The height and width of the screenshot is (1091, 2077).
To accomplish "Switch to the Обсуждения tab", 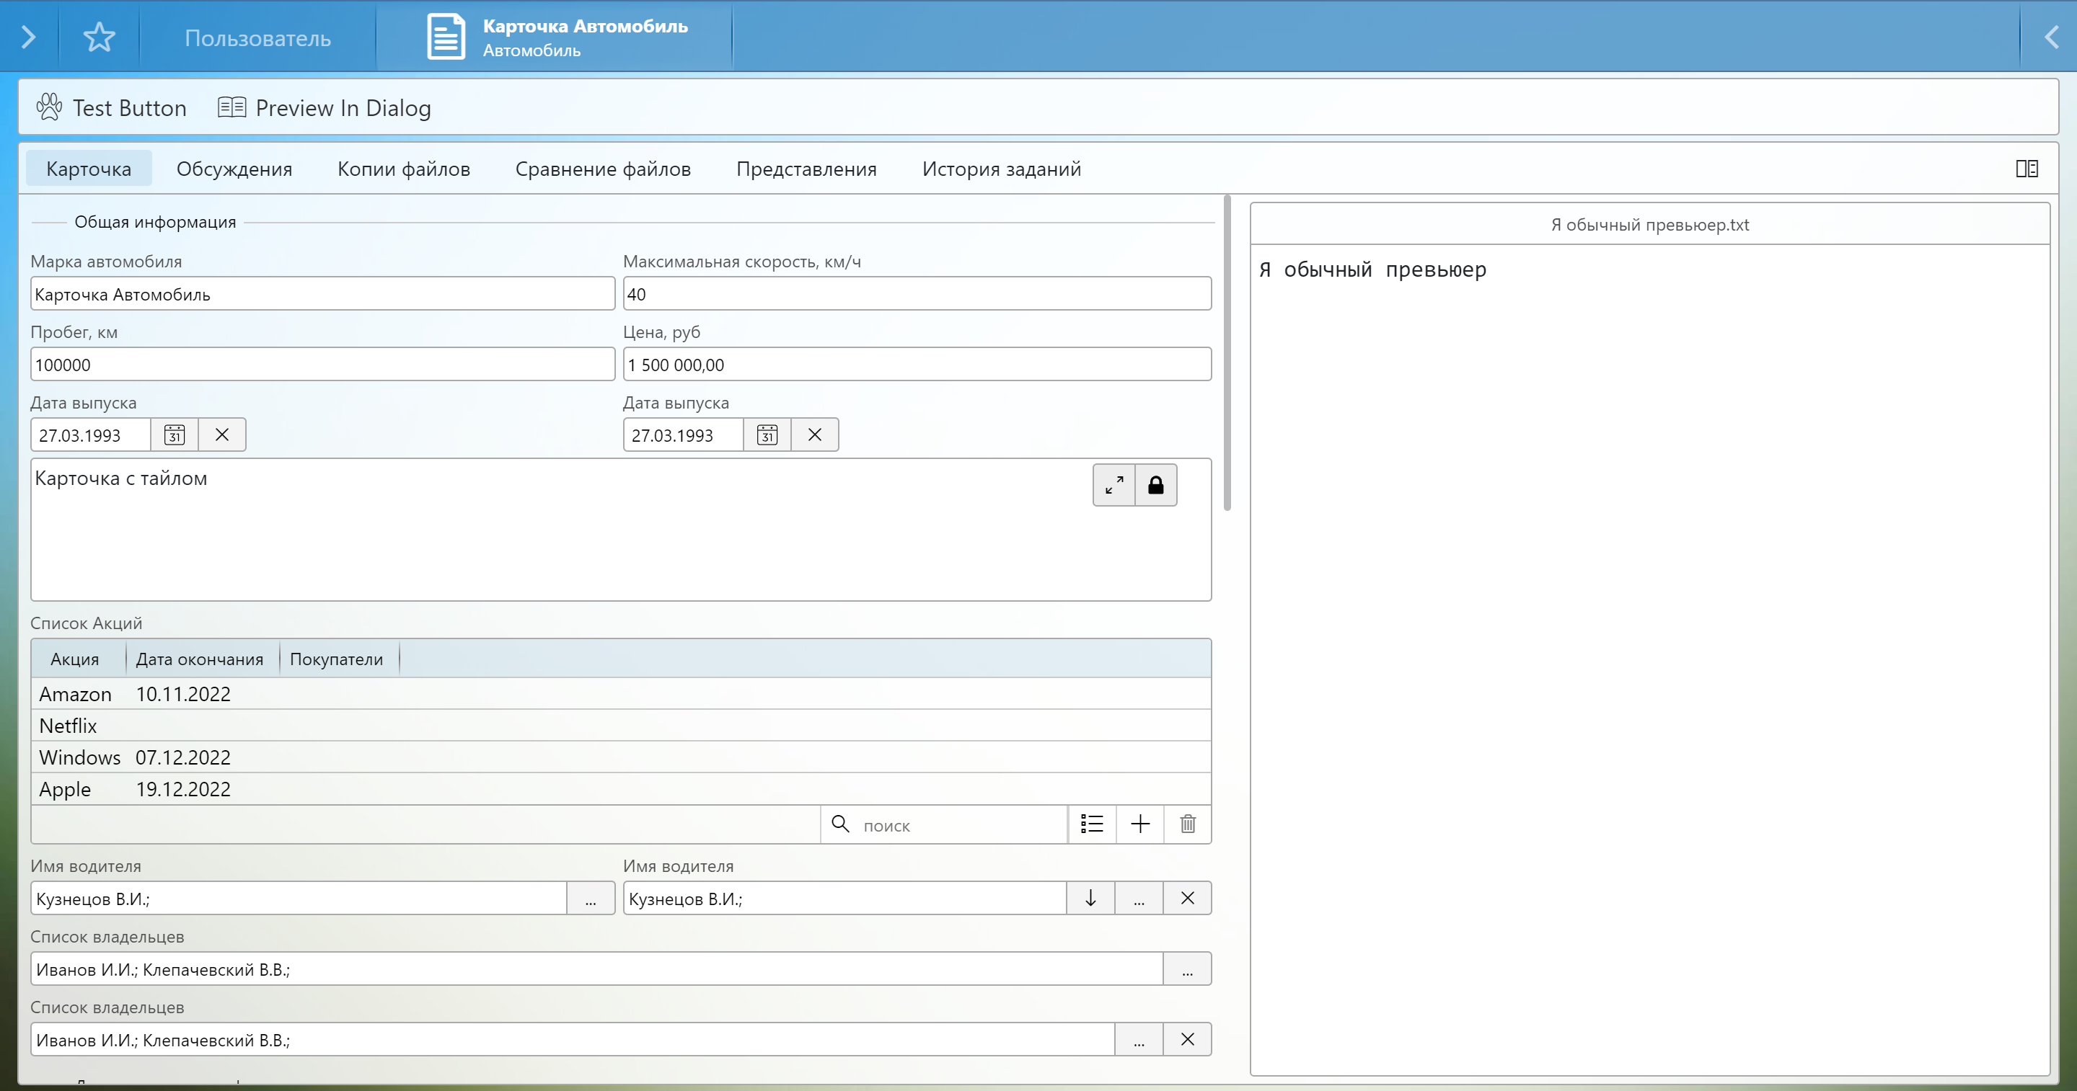I will (234, 169).
